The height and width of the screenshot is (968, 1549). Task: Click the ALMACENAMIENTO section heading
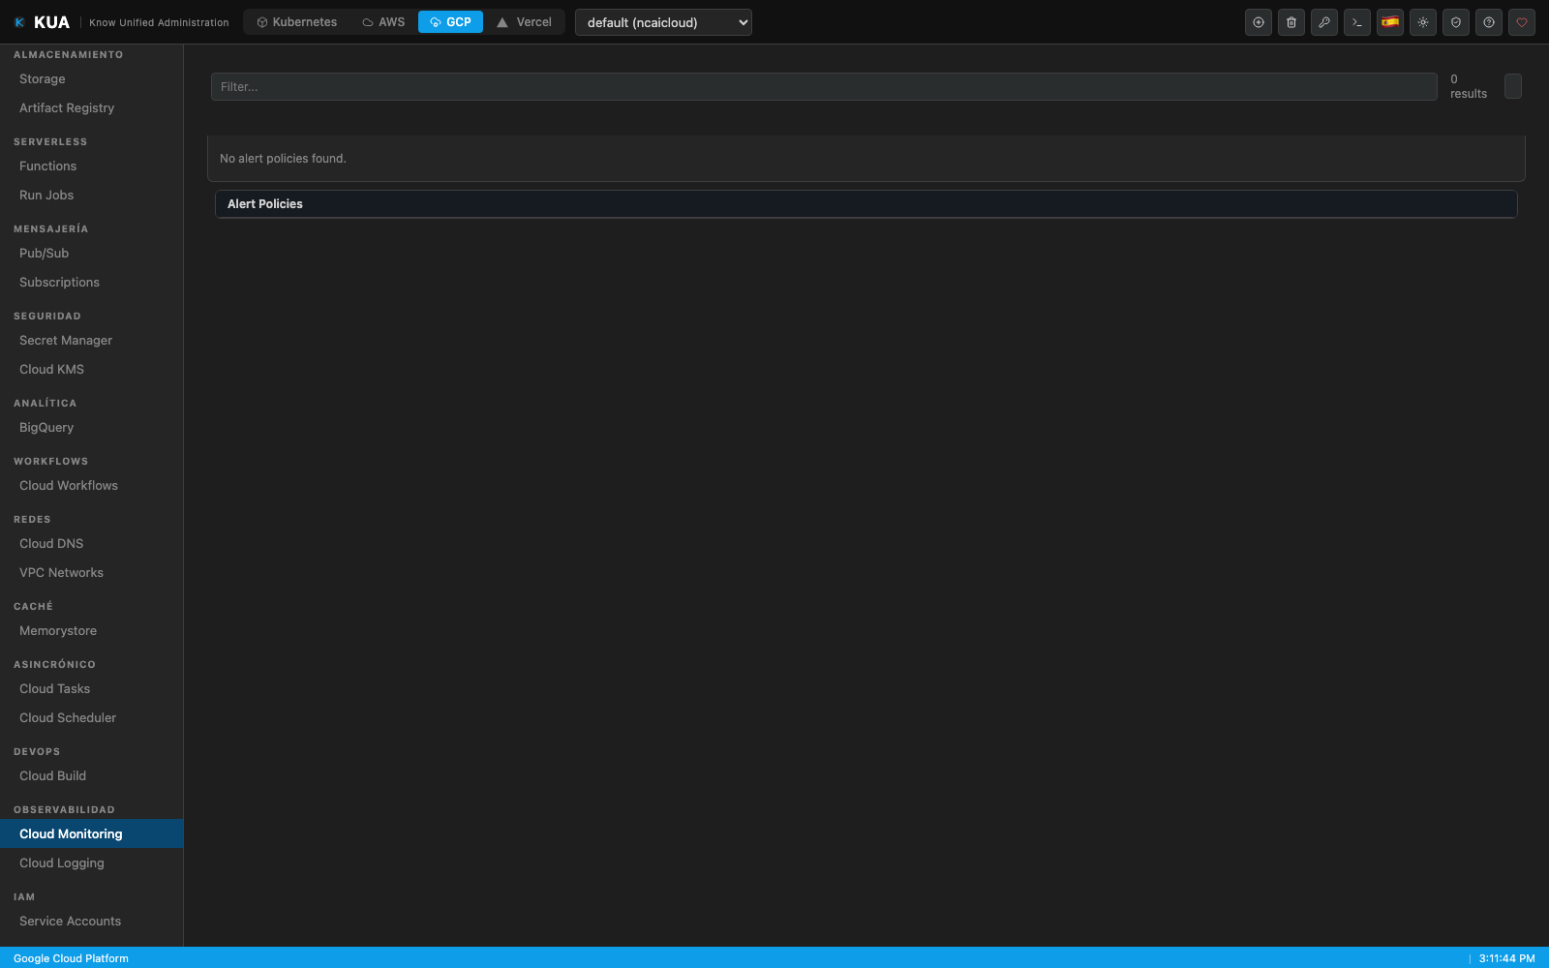pyautogui.click(x=69, y=55)
